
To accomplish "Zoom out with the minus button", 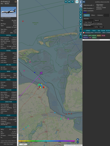I will pos(78,142).
